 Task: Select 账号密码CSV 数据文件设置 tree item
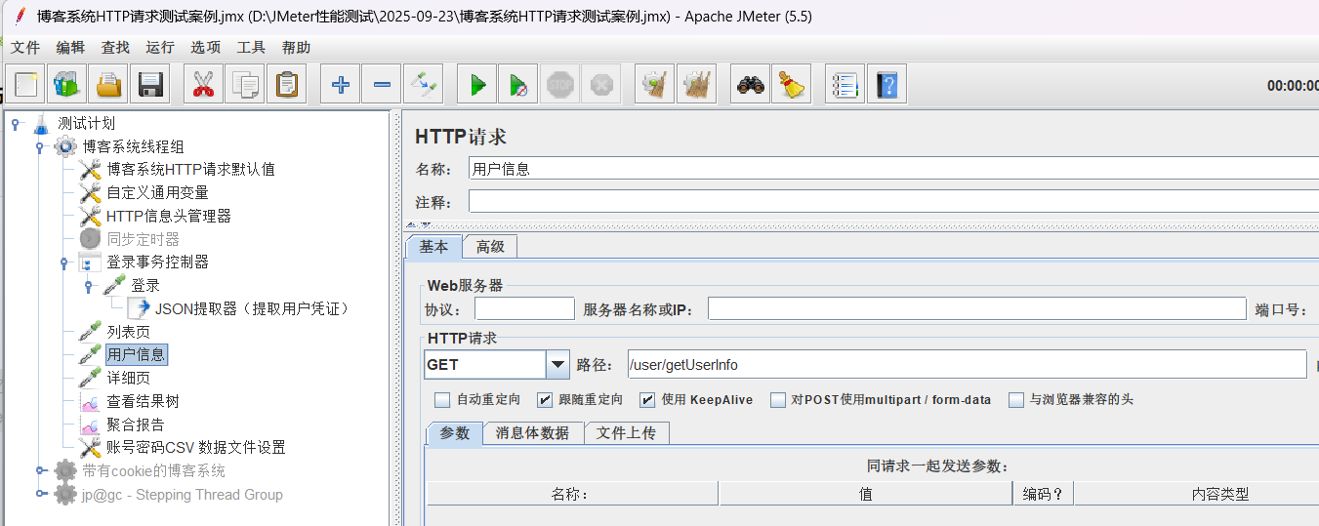(195, 448)
